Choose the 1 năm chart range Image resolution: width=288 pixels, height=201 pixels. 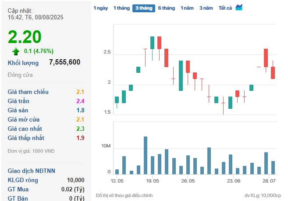[x=188, y=8]
